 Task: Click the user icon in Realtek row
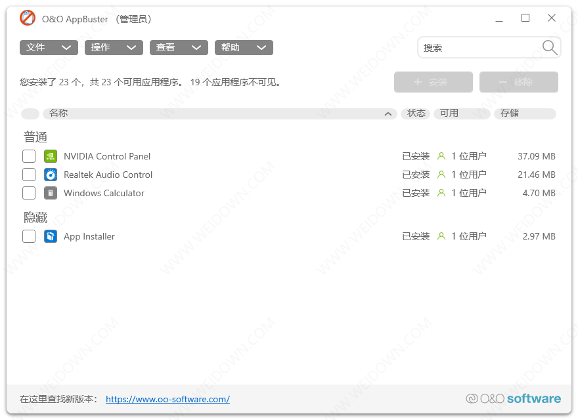tap(441, 175)
